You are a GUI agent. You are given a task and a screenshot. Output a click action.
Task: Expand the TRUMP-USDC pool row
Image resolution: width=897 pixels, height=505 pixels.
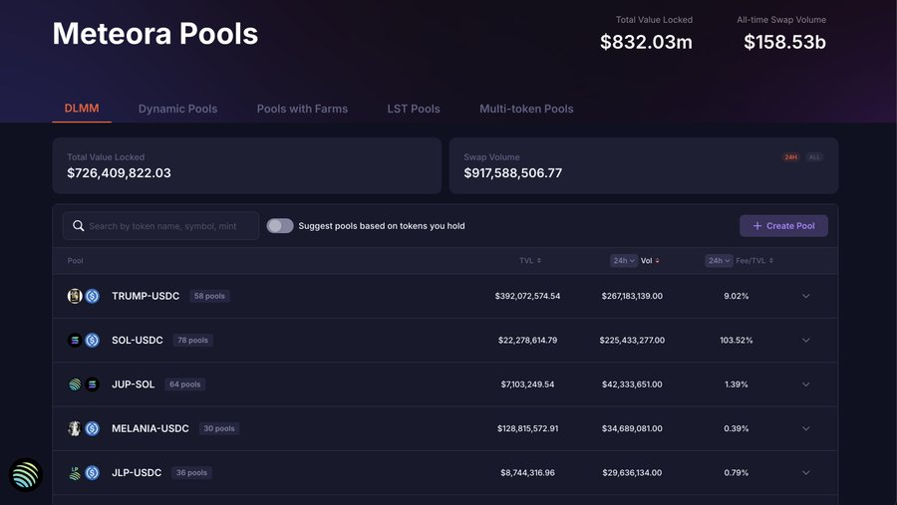pos(806,296)
